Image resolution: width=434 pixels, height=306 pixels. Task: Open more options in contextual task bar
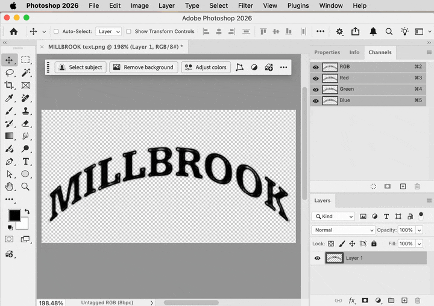283,67
